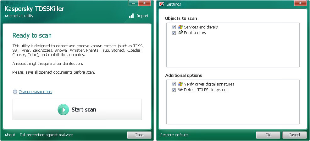Click the Kaspersky logo in the Settings title bar
The width and height of the screenshot is (310, 141).
pyautogui.click(x=162, y=4)
